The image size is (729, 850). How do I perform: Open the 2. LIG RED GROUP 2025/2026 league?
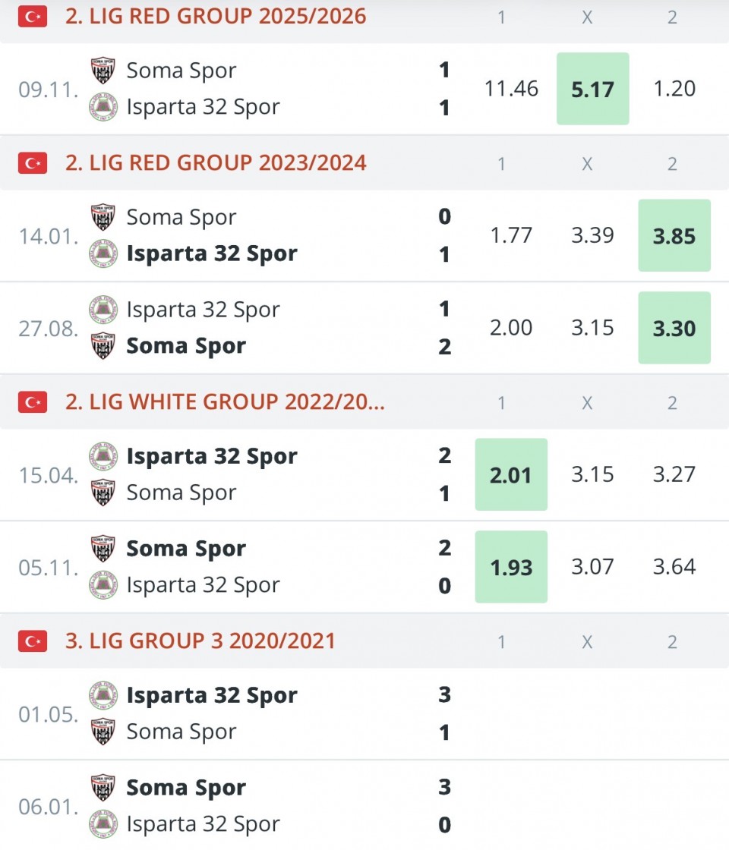(216, 16)
